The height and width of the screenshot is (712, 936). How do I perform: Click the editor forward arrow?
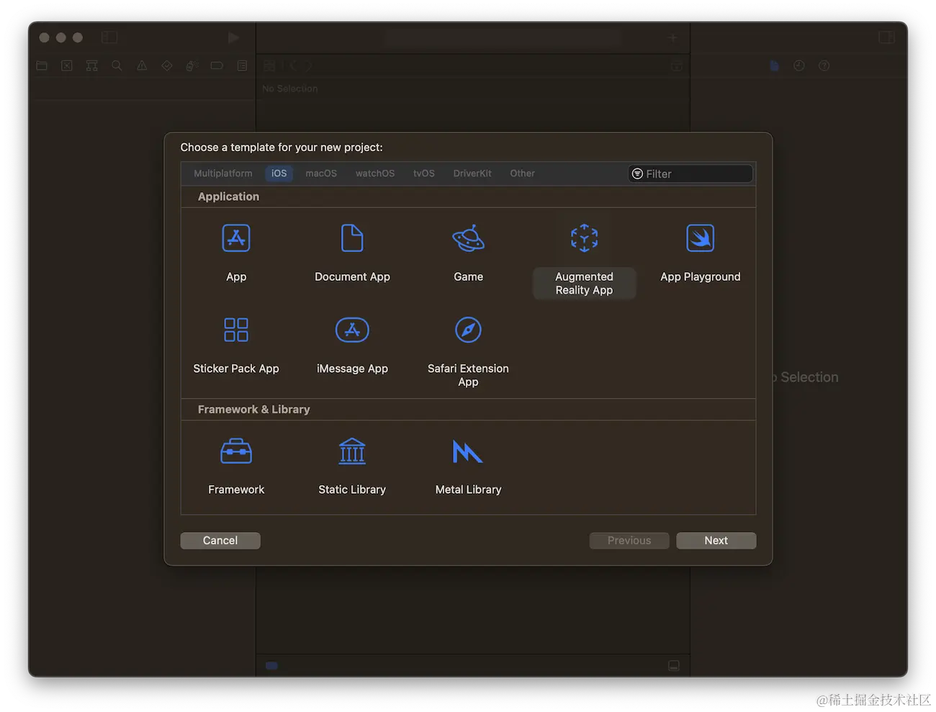click(308, 66)
